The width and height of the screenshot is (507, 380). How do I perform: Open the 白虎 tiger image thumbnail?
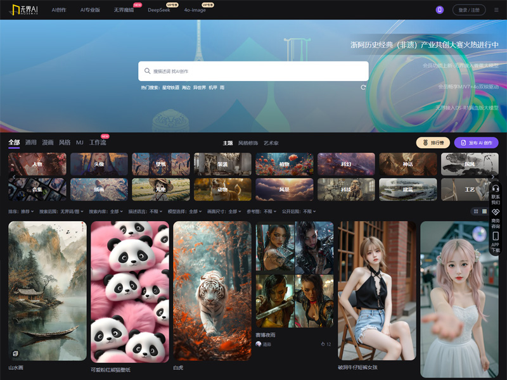point(212,290)
